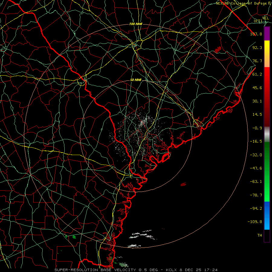
Task: Select the 50 NMI range ring label
Action: [x=136, y=80]
